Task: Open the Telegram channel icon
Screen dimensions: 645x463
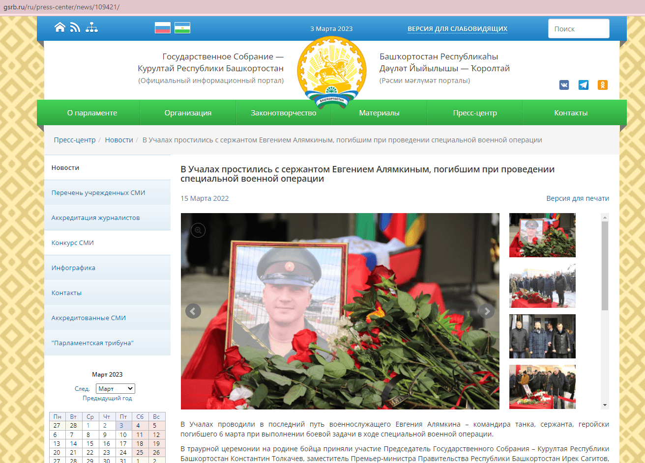Action: (x=584, y=85)
